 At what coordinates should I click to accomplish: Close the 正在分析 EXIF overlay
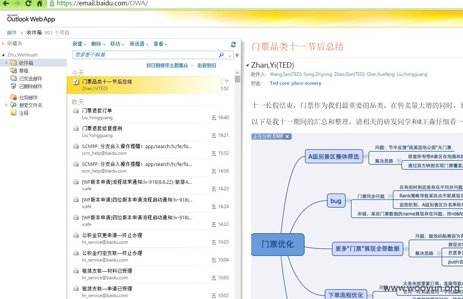(287, 137)
